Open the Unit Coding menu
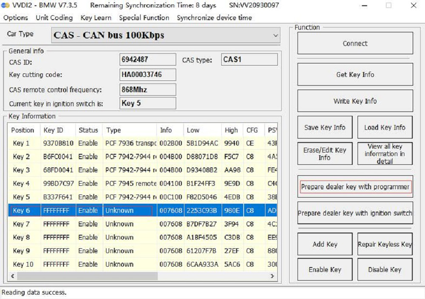The height and width of the screenshot is (299, 425). 54,18
